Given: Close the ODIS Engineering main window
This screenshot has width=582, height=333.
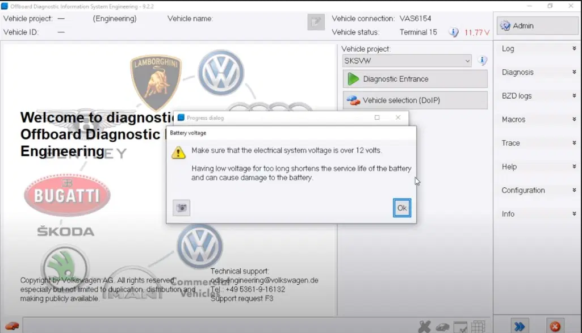Looking at the screenshot, I should [x=571, y=6].
